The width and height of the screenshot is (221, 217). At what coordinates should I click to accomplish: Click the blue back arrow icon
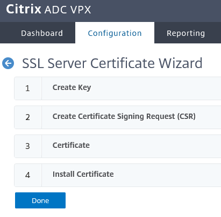pos(8,63)
